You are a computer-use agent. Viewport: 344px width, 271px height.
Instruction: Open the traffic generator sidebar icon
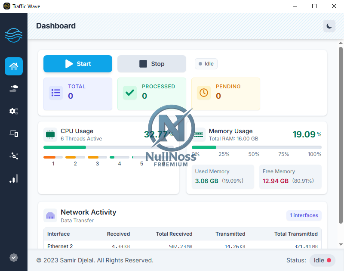click(13, 89)
